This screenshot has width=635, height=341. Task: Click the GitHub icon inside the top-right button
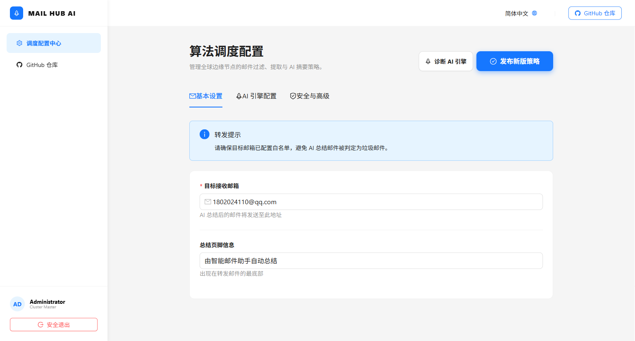(x=578, y=13)
